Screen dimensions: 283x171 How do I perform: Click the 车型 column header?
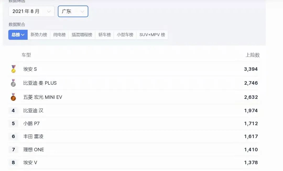coord(26,55)
